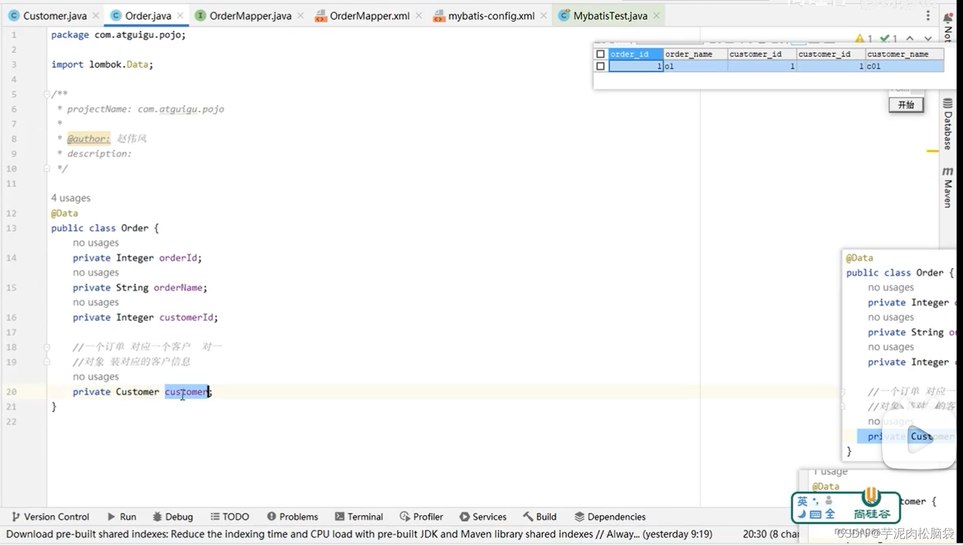The width and height of the screenshot is (963, 545).
Task: Click the IME 全 full-width toggle
Action: tap(831, 514)
